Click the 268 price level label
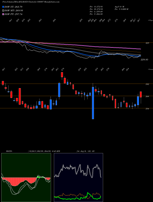This screenshot has height=202, width=153. (x=147, y=96)
